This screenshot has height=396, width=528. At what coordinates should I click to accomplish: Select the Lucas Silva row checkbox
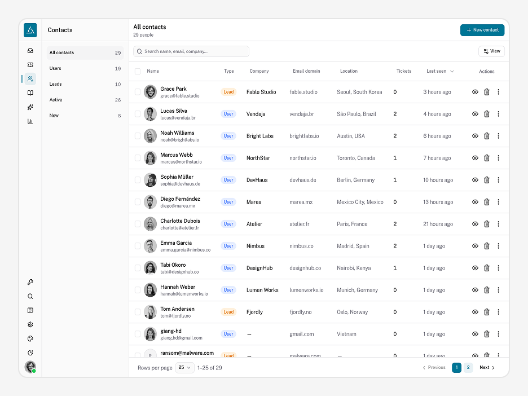[138, 114]
